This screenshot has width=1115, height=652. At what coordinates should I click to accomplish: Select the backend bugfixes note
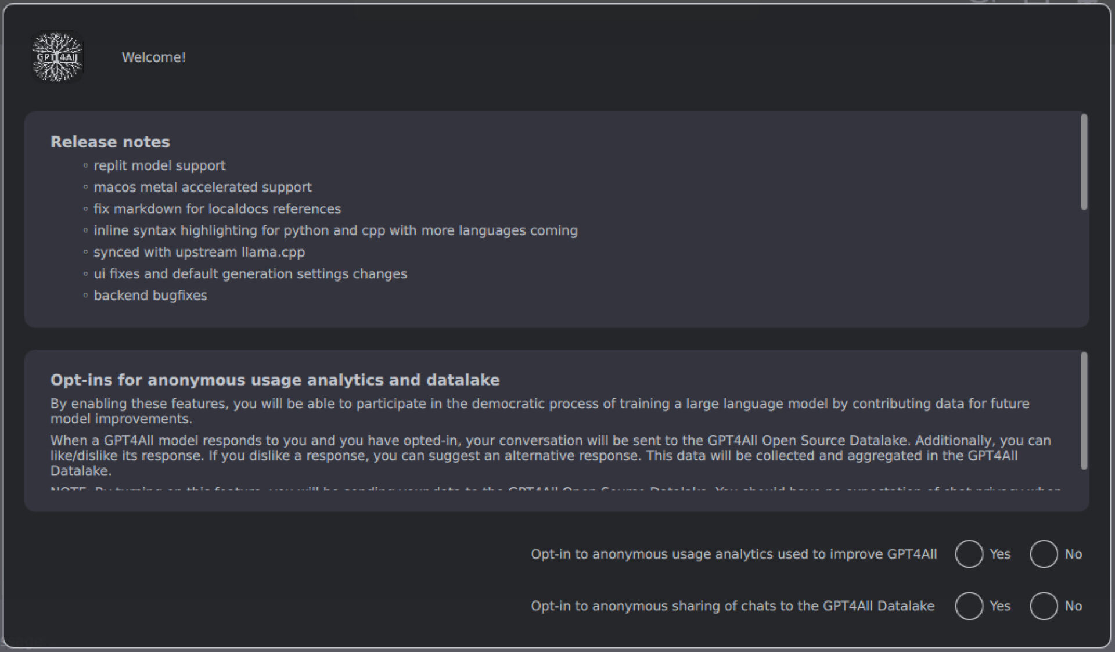coord(150,295)
